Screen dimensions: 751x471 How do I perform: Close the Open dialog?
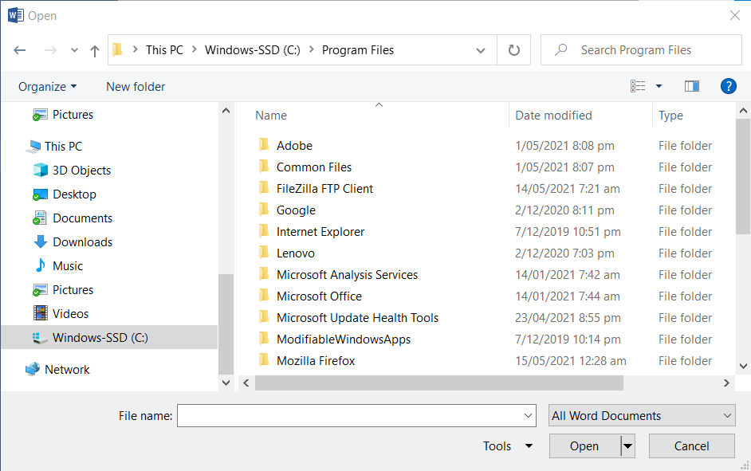(x=735, y=15)
